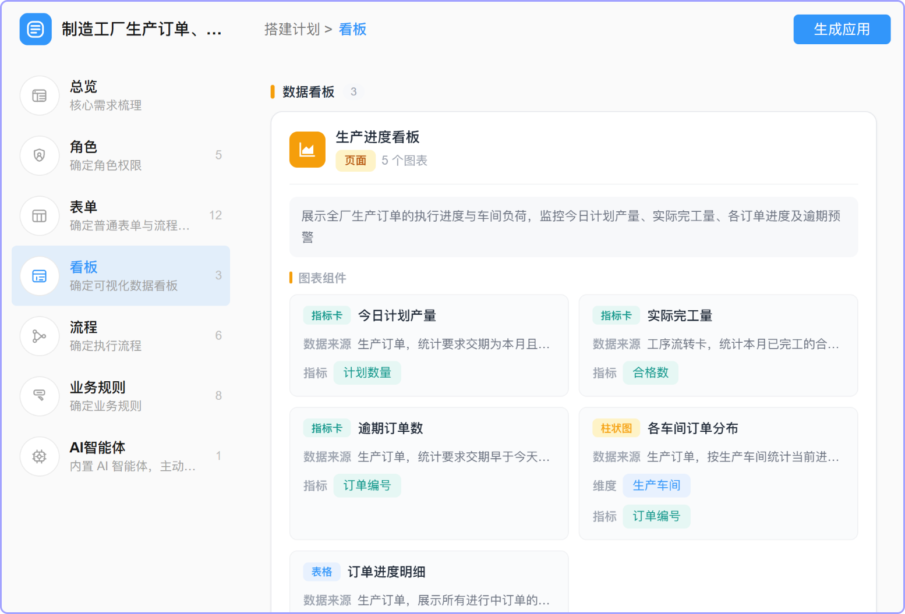Click the 图表组件 heading
This screenshot has height=614, width=905.
(322, 278)
